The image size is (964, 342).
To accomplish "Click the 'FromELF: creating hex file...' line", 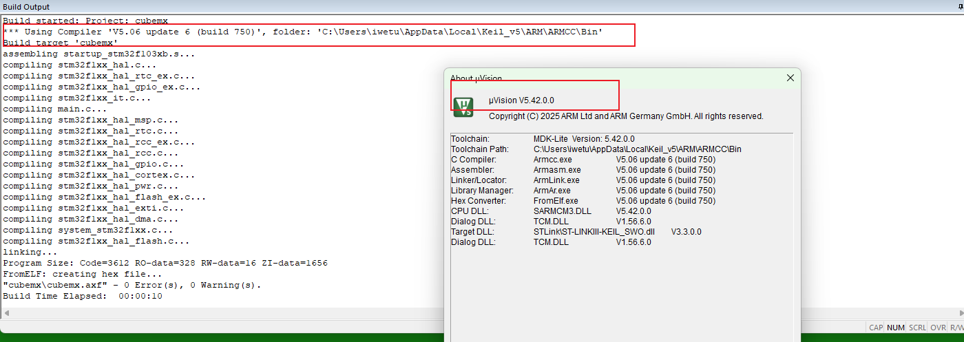I will [83, 274].
